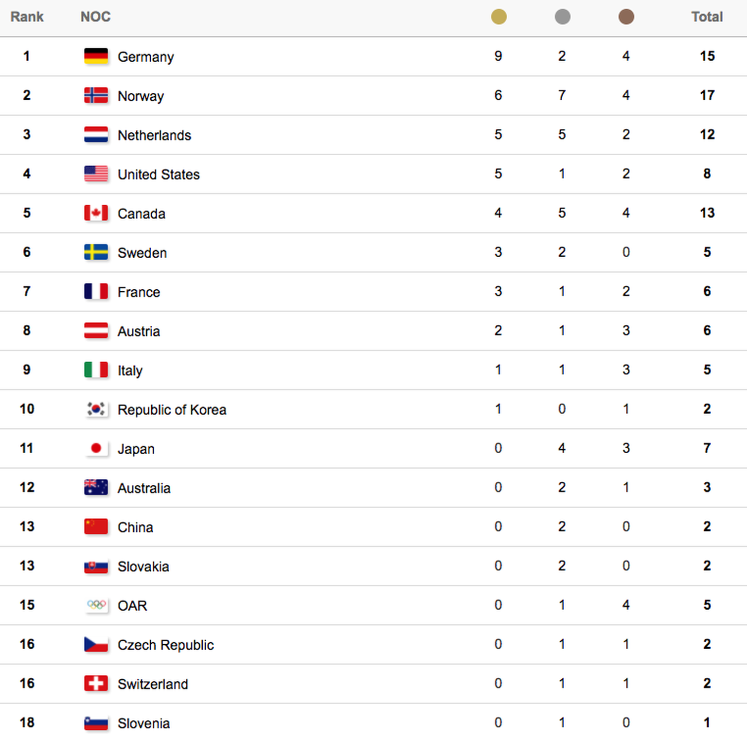Screen dimensions: 747x741
Task: Click the gold medal column circle
Action: coord(498,17)
